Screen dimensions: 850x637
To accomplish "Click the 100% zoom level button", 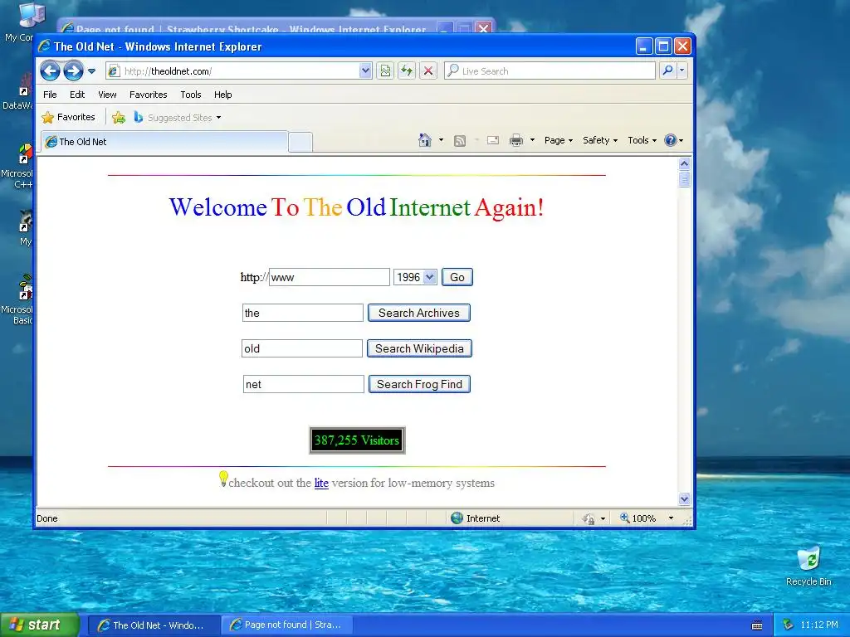I will click(638, 518).
